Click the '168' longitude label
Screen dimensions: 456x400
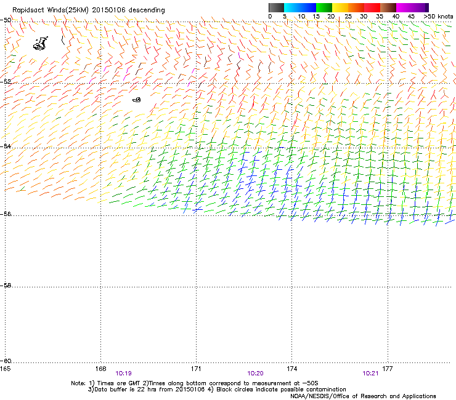point(100,369)
